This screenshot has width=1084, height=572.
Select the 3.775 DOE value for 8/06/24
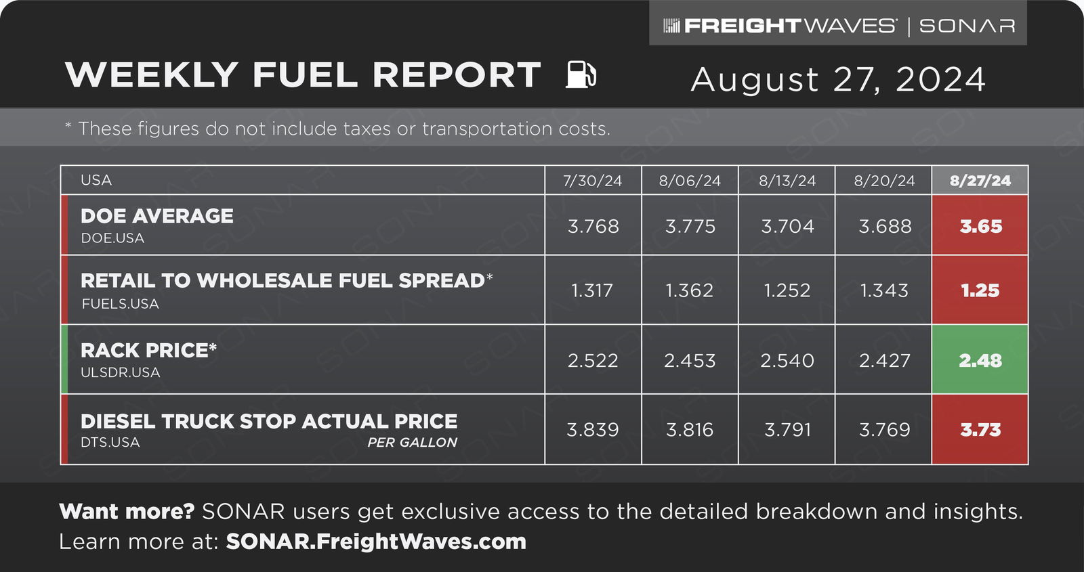tap(690, 225)
